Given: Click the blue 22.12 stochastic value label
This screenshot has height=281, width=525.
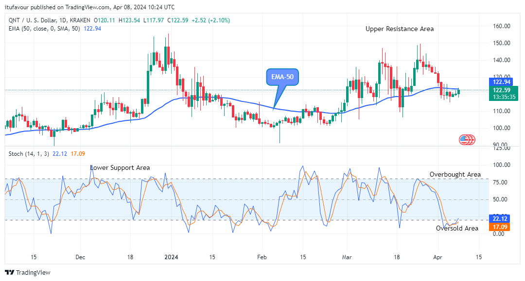Looking at the screenshot, I should pyautogui.click(x=500, y=218).
